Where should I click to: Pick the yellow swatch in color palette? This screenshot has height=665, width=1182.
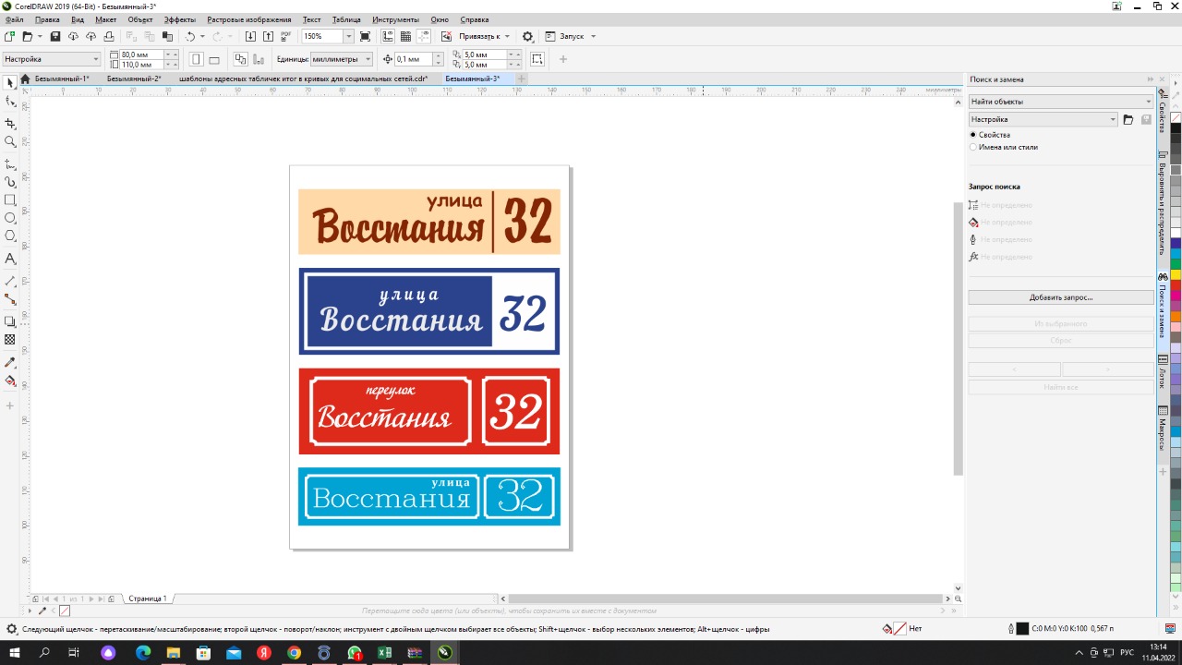(1176, 275)
